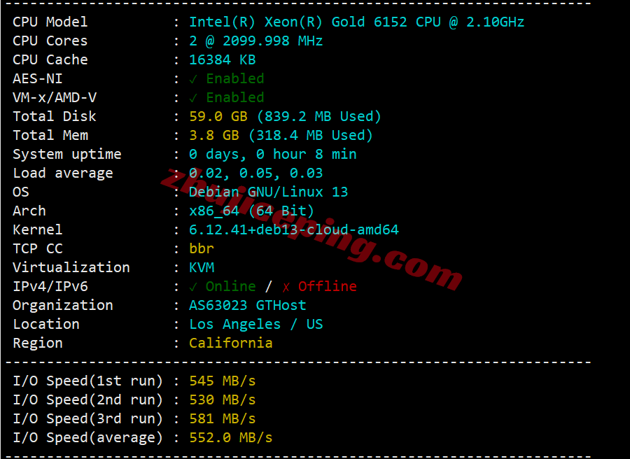630x459 pixels.
Task: Click the AS63023 GTHost organization text
Action: [248, 306]
